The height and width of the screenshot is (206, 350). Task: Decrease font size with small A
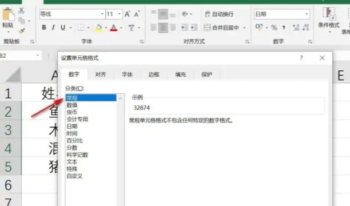pyautogui.click(x=137, y=14)
